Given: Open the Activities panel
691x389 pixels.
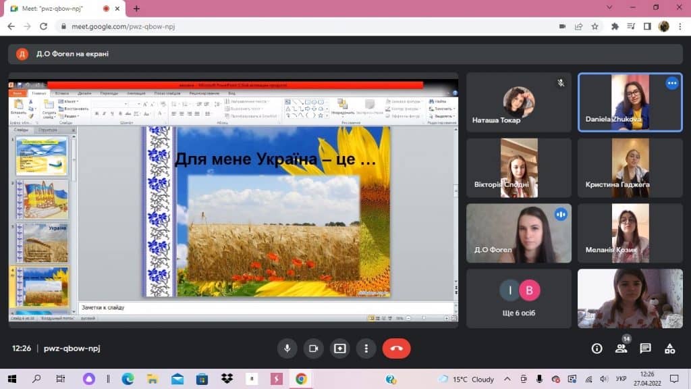Looking at the screenshot, I should pyautogui.click(x=669, y=348).
